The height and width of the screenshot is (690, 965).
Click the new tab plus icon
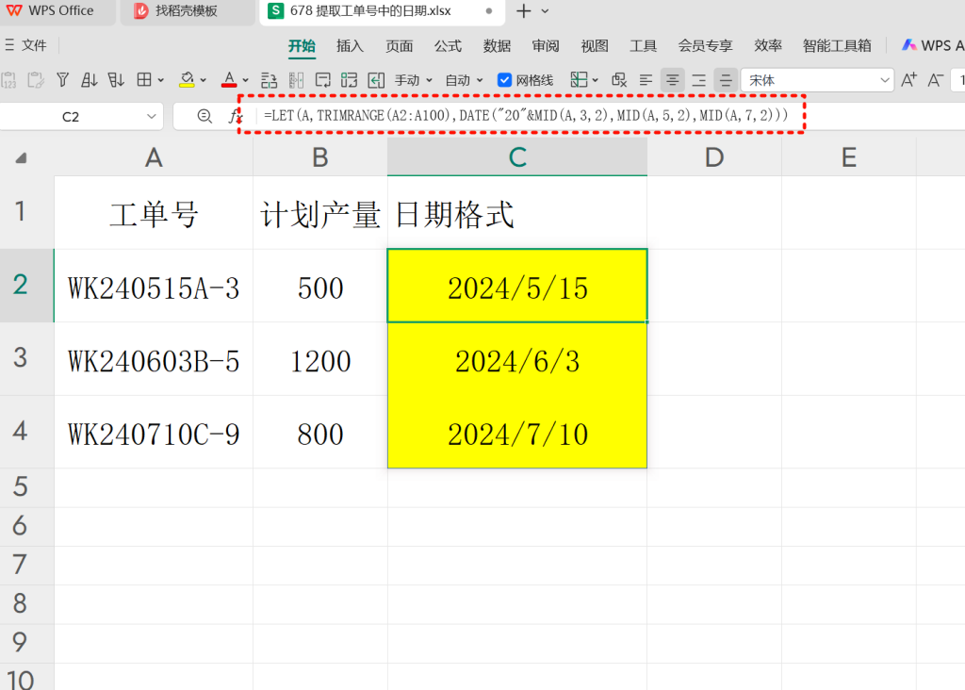point(524,11)
